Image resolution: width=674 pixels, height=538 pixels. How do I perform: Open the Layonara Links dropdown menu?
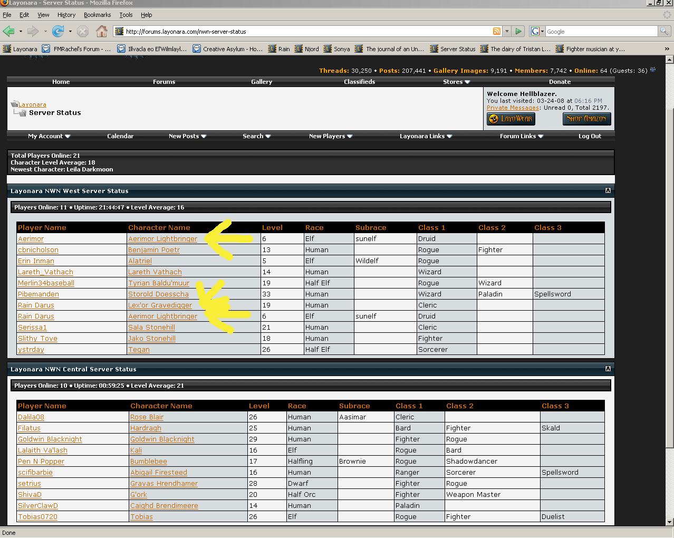click(x=426, y=136)
